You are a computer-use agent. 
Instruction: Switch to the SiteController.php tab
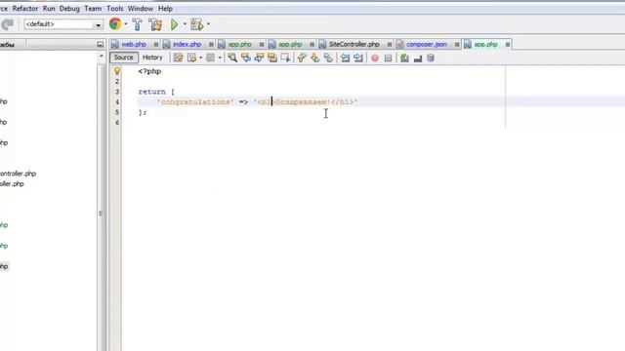coord(354,45)
